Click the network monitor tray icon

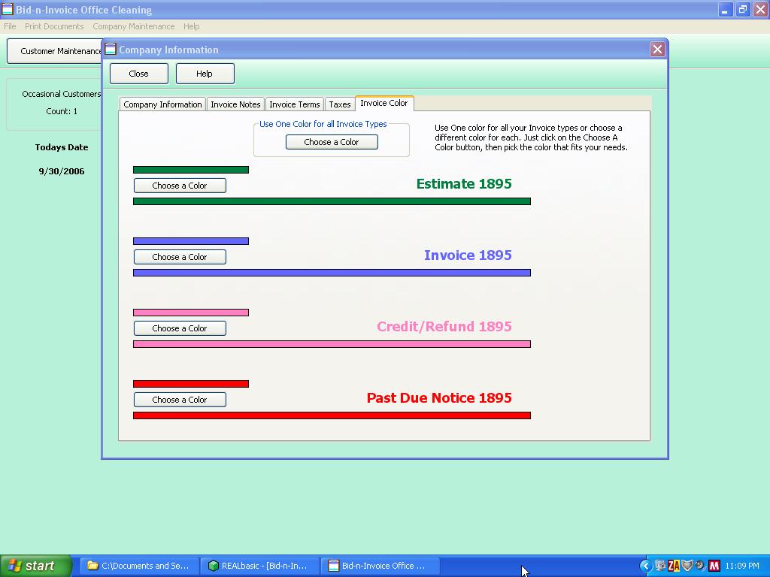[x=659, y=566]
